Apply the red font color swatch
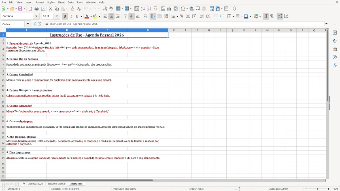Screen dimensions: 340x191 click(87, 16)
